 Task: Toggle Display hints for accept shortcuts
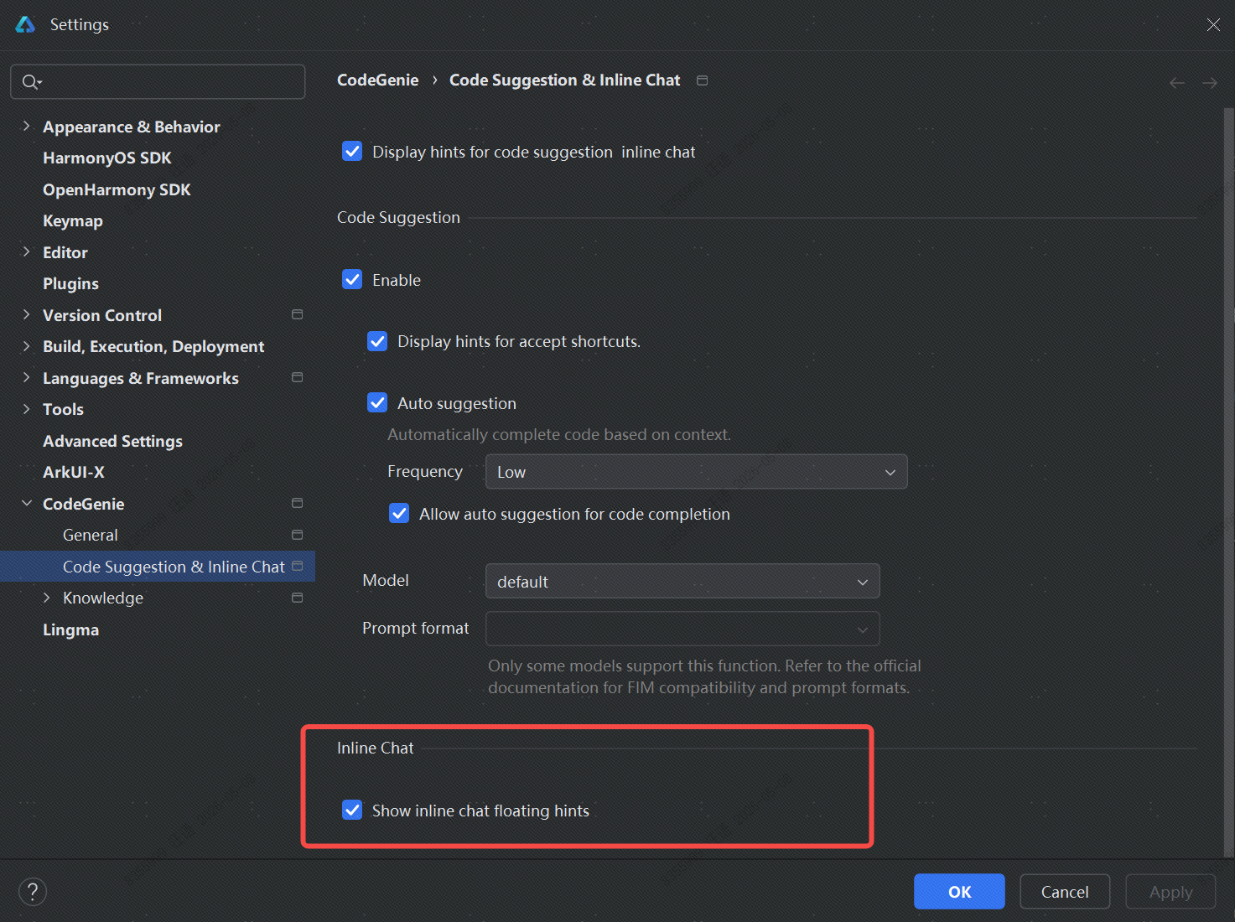tap(377, 341)
